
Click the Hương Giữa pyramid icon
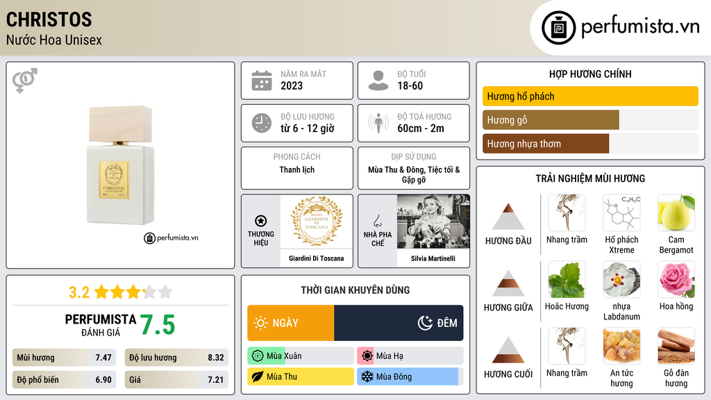[x=508, y=283]
